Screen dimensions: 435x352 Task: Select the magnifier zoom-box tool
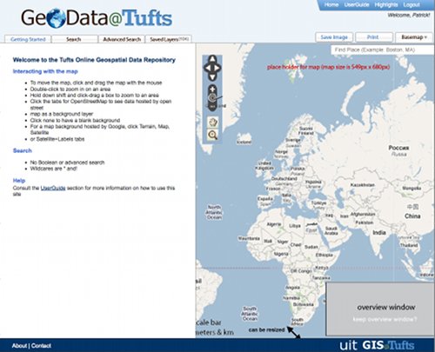pyautogui.click(x=213, y=135)
